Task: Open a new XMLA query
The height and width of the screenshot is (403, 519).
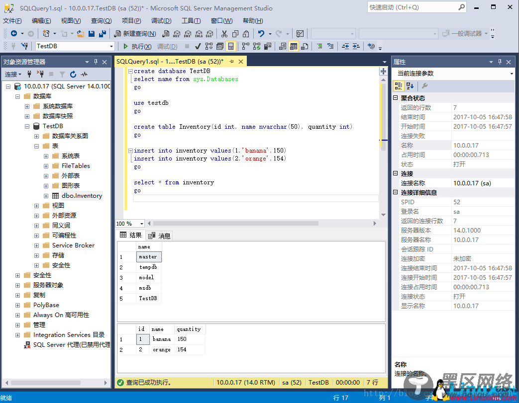Action: pyautogui.click(x=199, y=33)
